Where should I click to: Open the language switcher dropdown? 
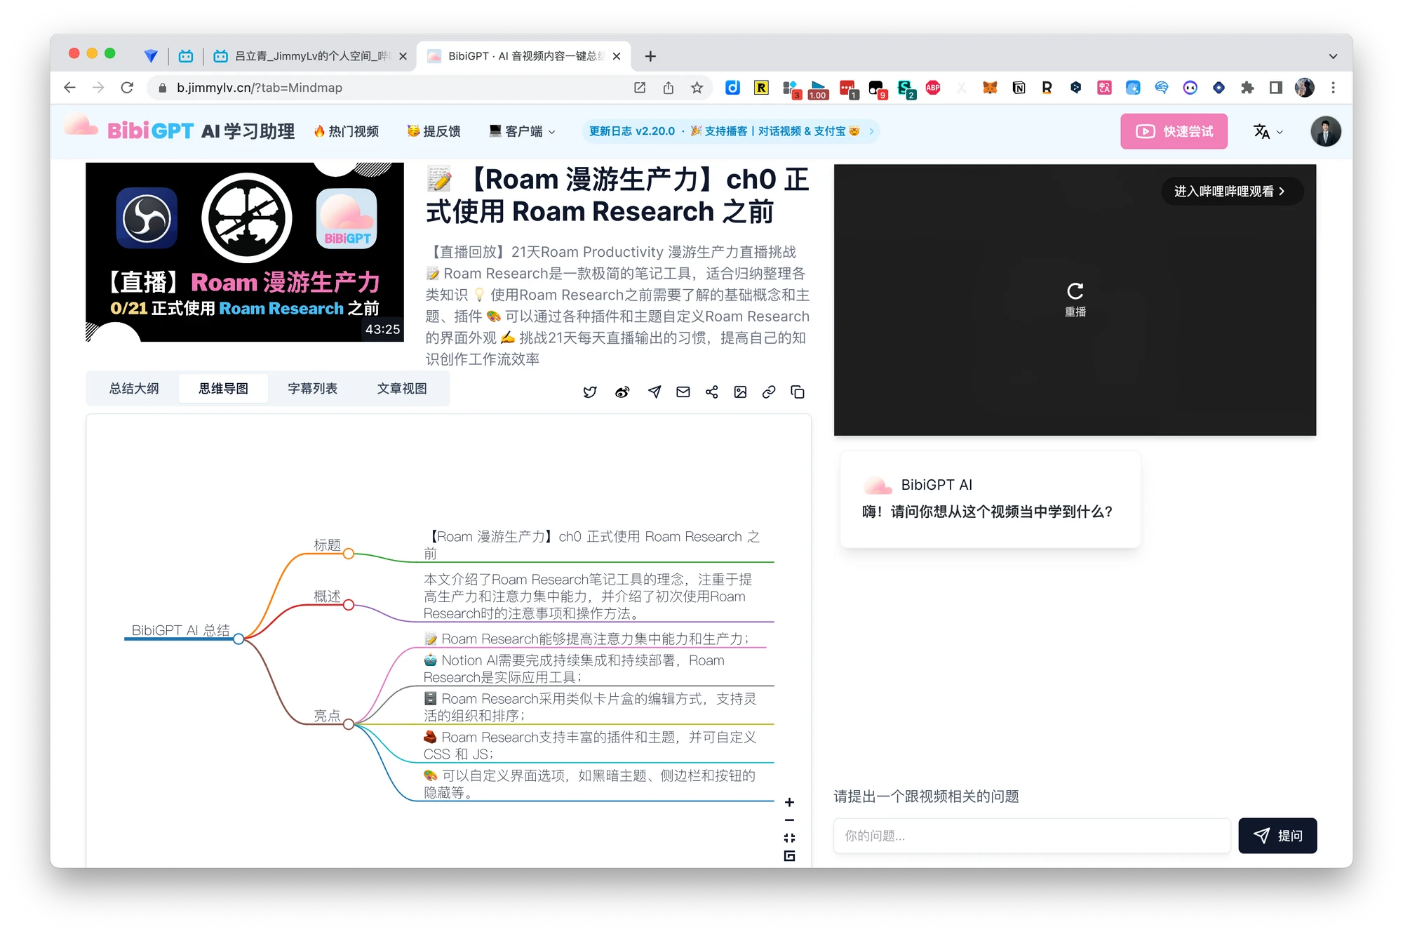1268,131
